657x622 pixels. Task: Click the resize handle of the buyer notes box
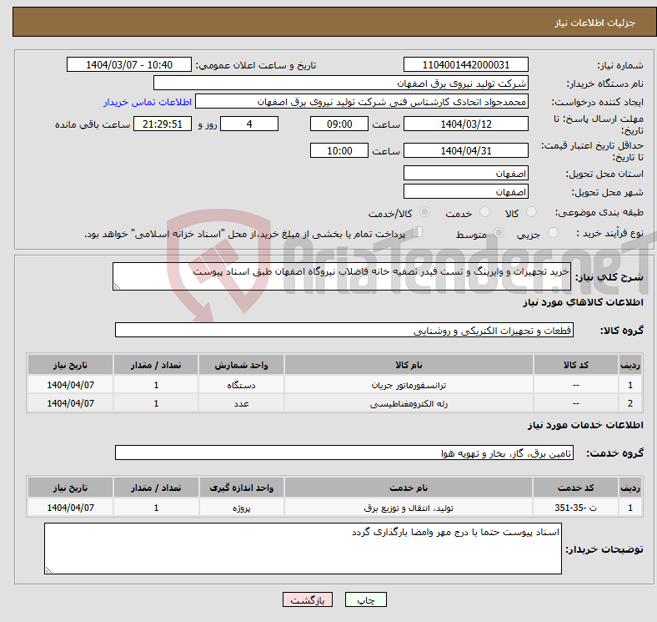[x=48, y=570]
